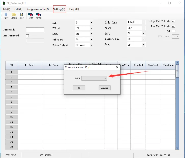Expand the Voice Select language dropdown
The height and width of the screenshot is (158, 185).
pyautogui.click(x=91, y=45)
